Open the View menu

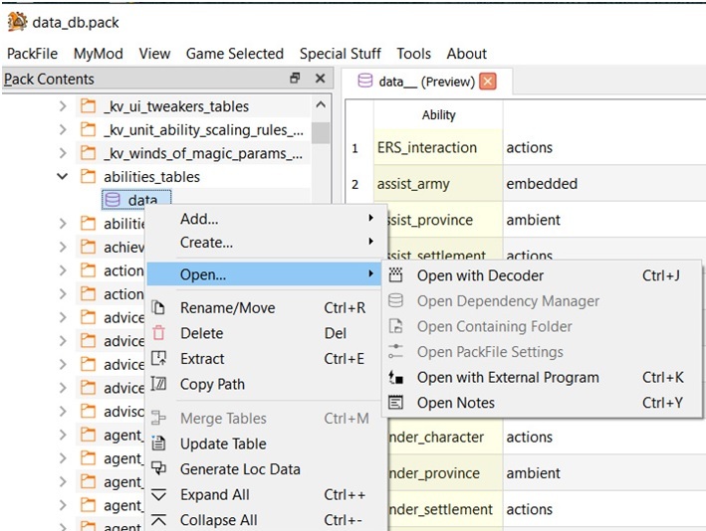point(154,54)
